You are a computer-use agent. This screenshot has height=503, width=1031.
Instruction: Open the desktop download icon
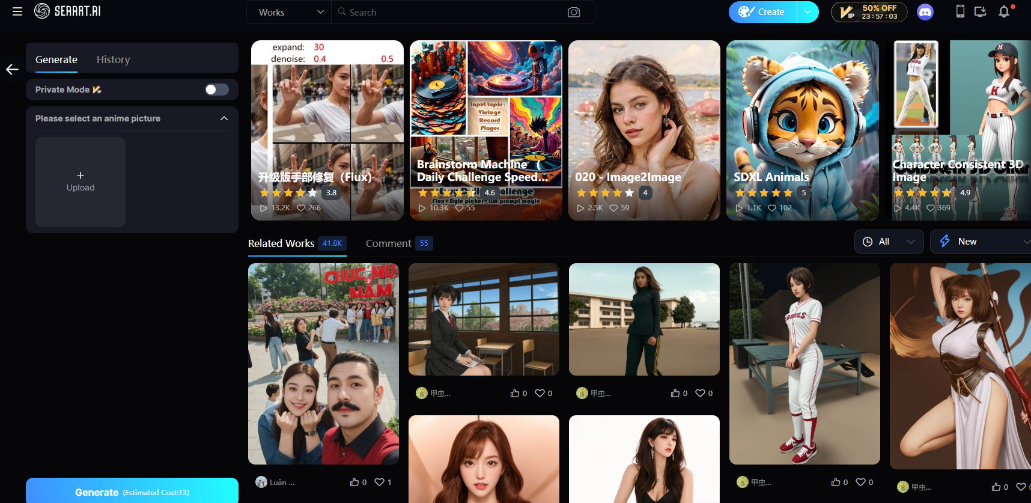981,11
